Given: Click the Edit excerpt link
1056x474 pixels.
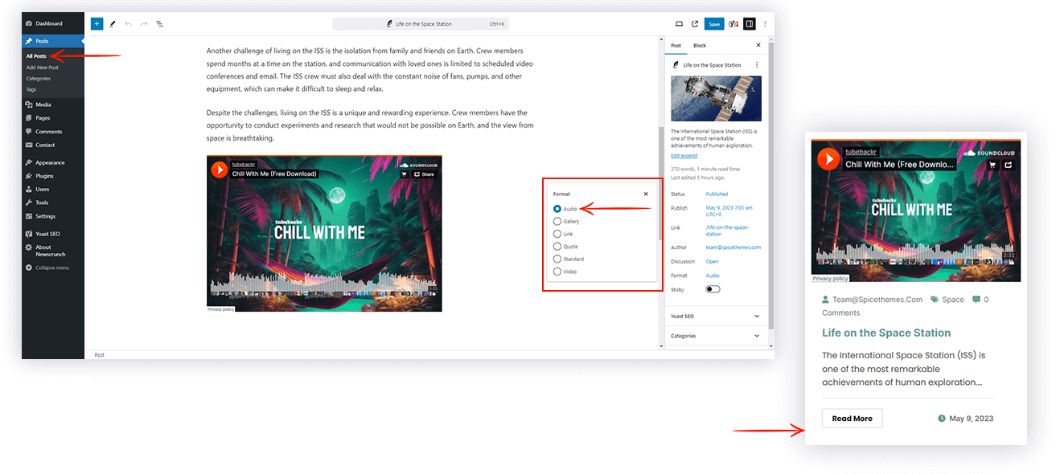Looking at the screenshot, I should coord(684,156).
